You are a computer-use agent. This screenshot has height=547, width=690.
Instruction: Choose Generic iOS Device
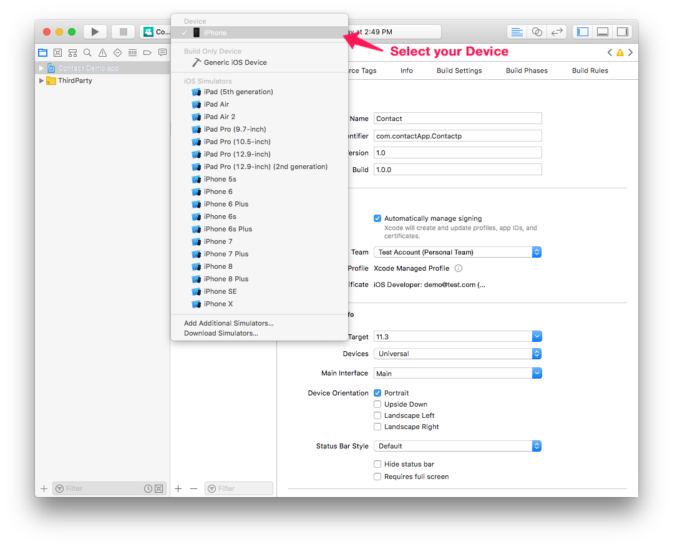click(259, 62)
